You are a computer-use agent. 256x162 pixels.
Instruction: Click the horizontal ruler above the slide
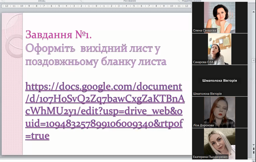click(97, 6)
